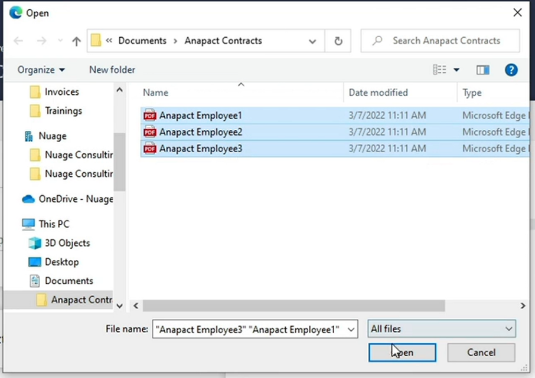Click the Open button
This screenshot has width=535, height=378.
point(402,353)
